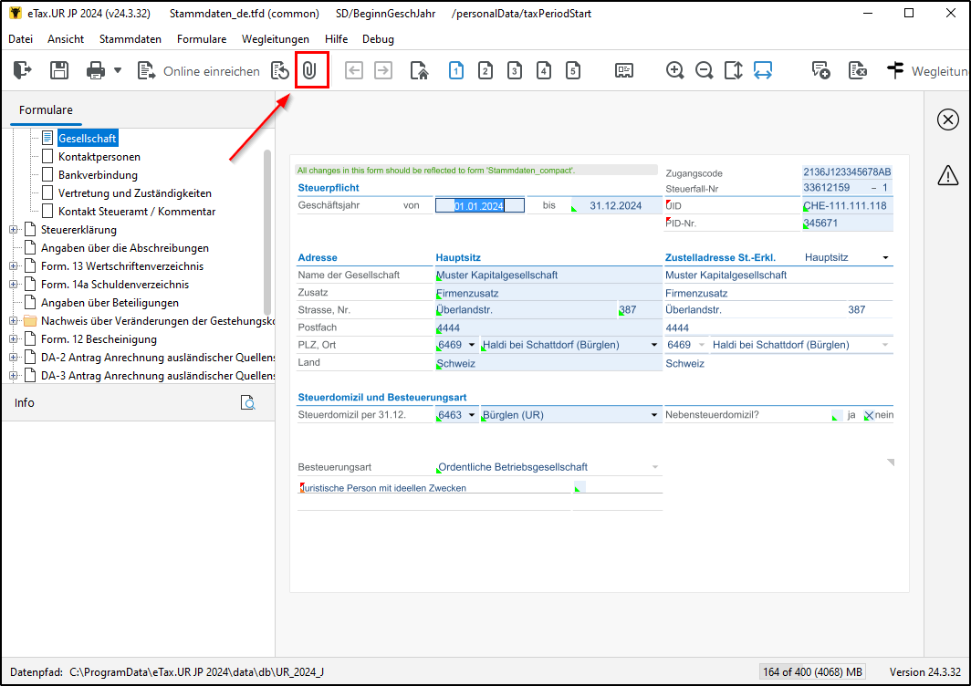Click the memory indicator '164 of 400 (4068) MB'
971x686 pixels.
tap(812, 671)
